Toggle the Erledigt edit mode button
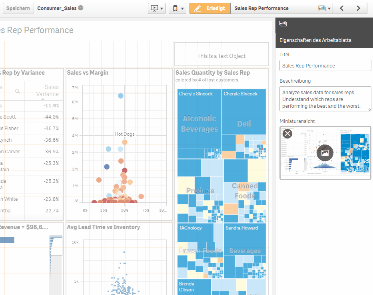Screen dimensions: 373x295 [210, 8]
